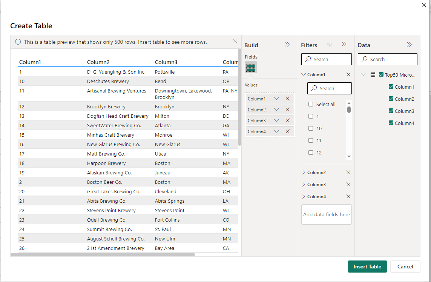431x282 pixels.
Task: Focus the Data pane search box
Action: point(387,59)
